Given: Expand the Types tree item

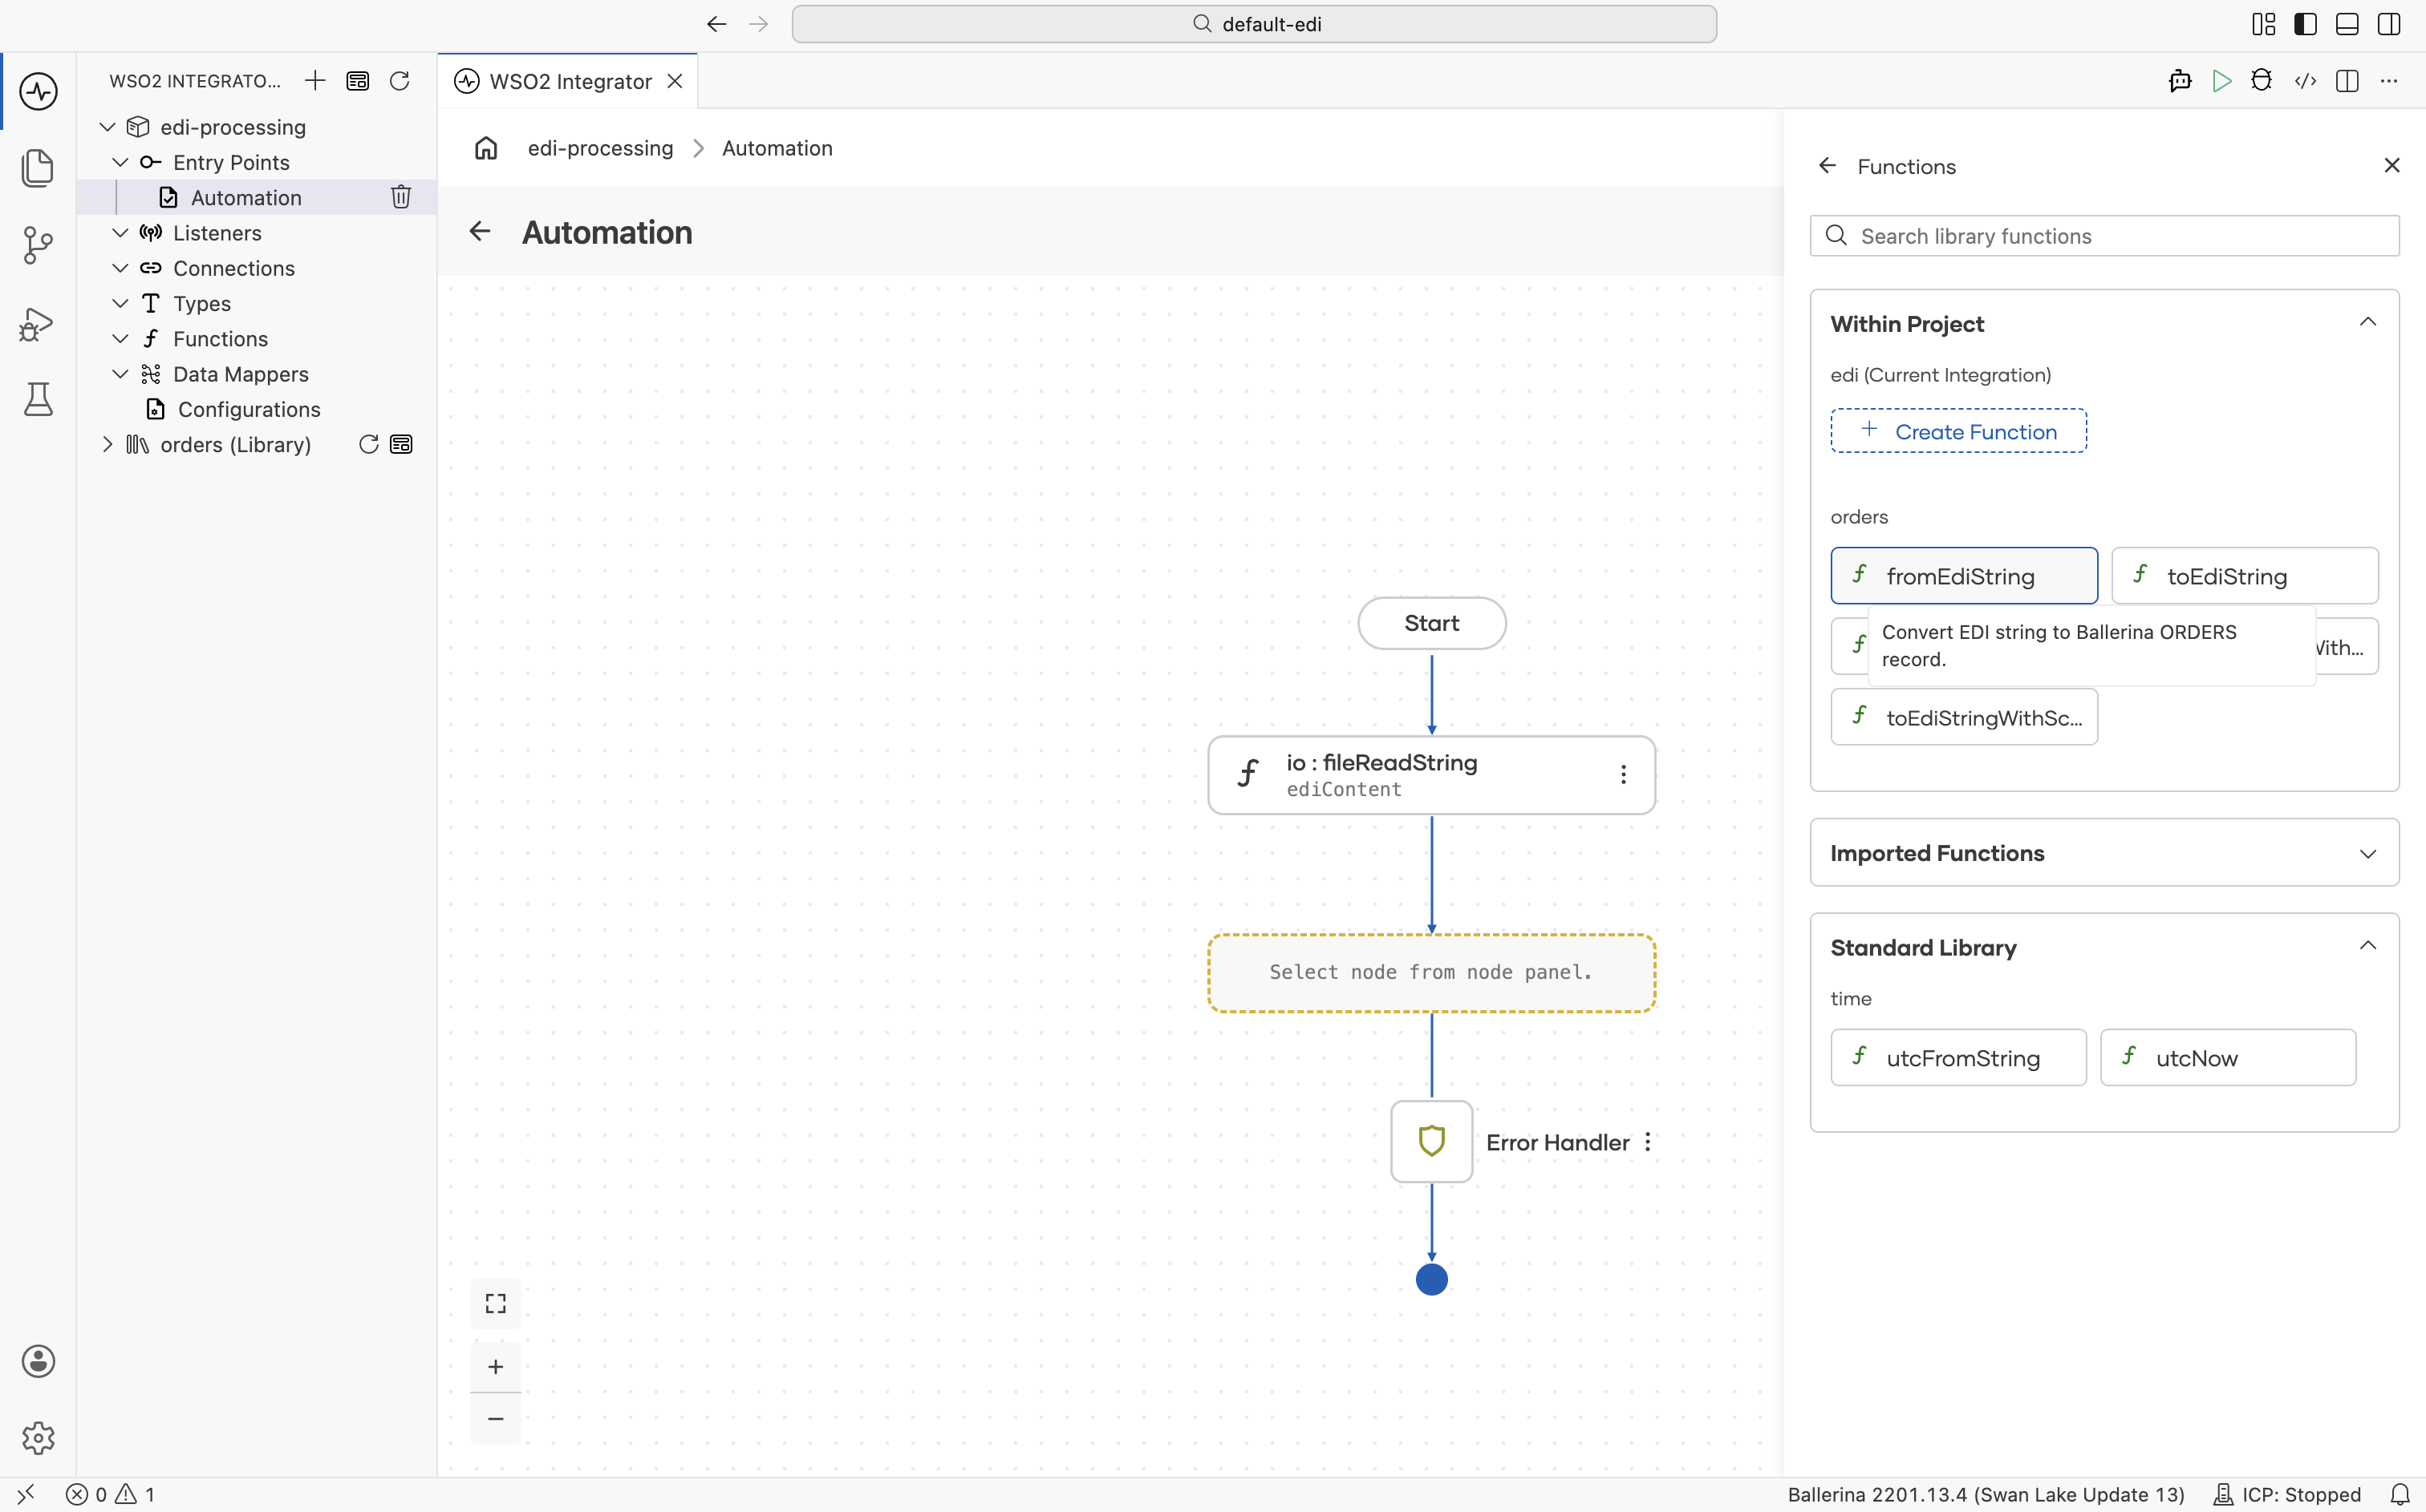Looking at the screenshot, I should pyautogui.click(x=120, y=303).
